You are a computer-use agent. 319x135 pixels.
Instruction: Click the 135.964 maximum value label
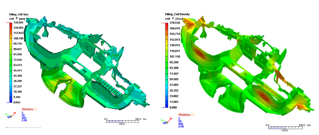pos(17,23)
